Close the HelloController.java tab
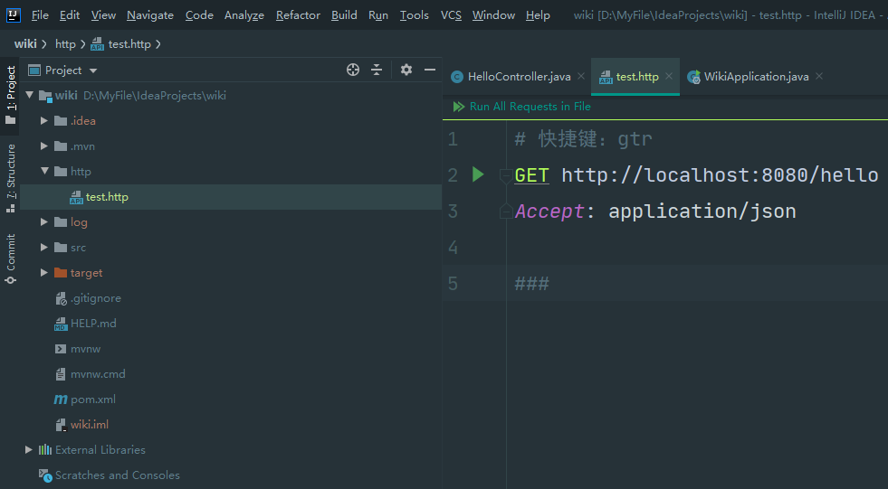 click(x=581, y=77)
